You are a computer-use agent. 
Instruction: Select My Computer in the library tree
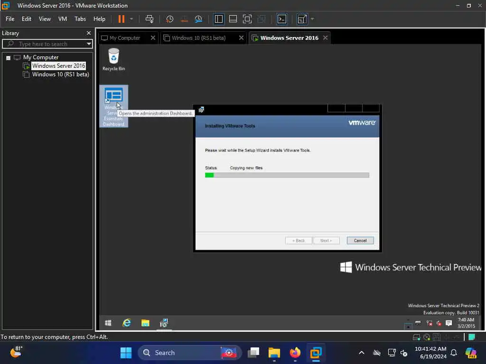[41, 57]
